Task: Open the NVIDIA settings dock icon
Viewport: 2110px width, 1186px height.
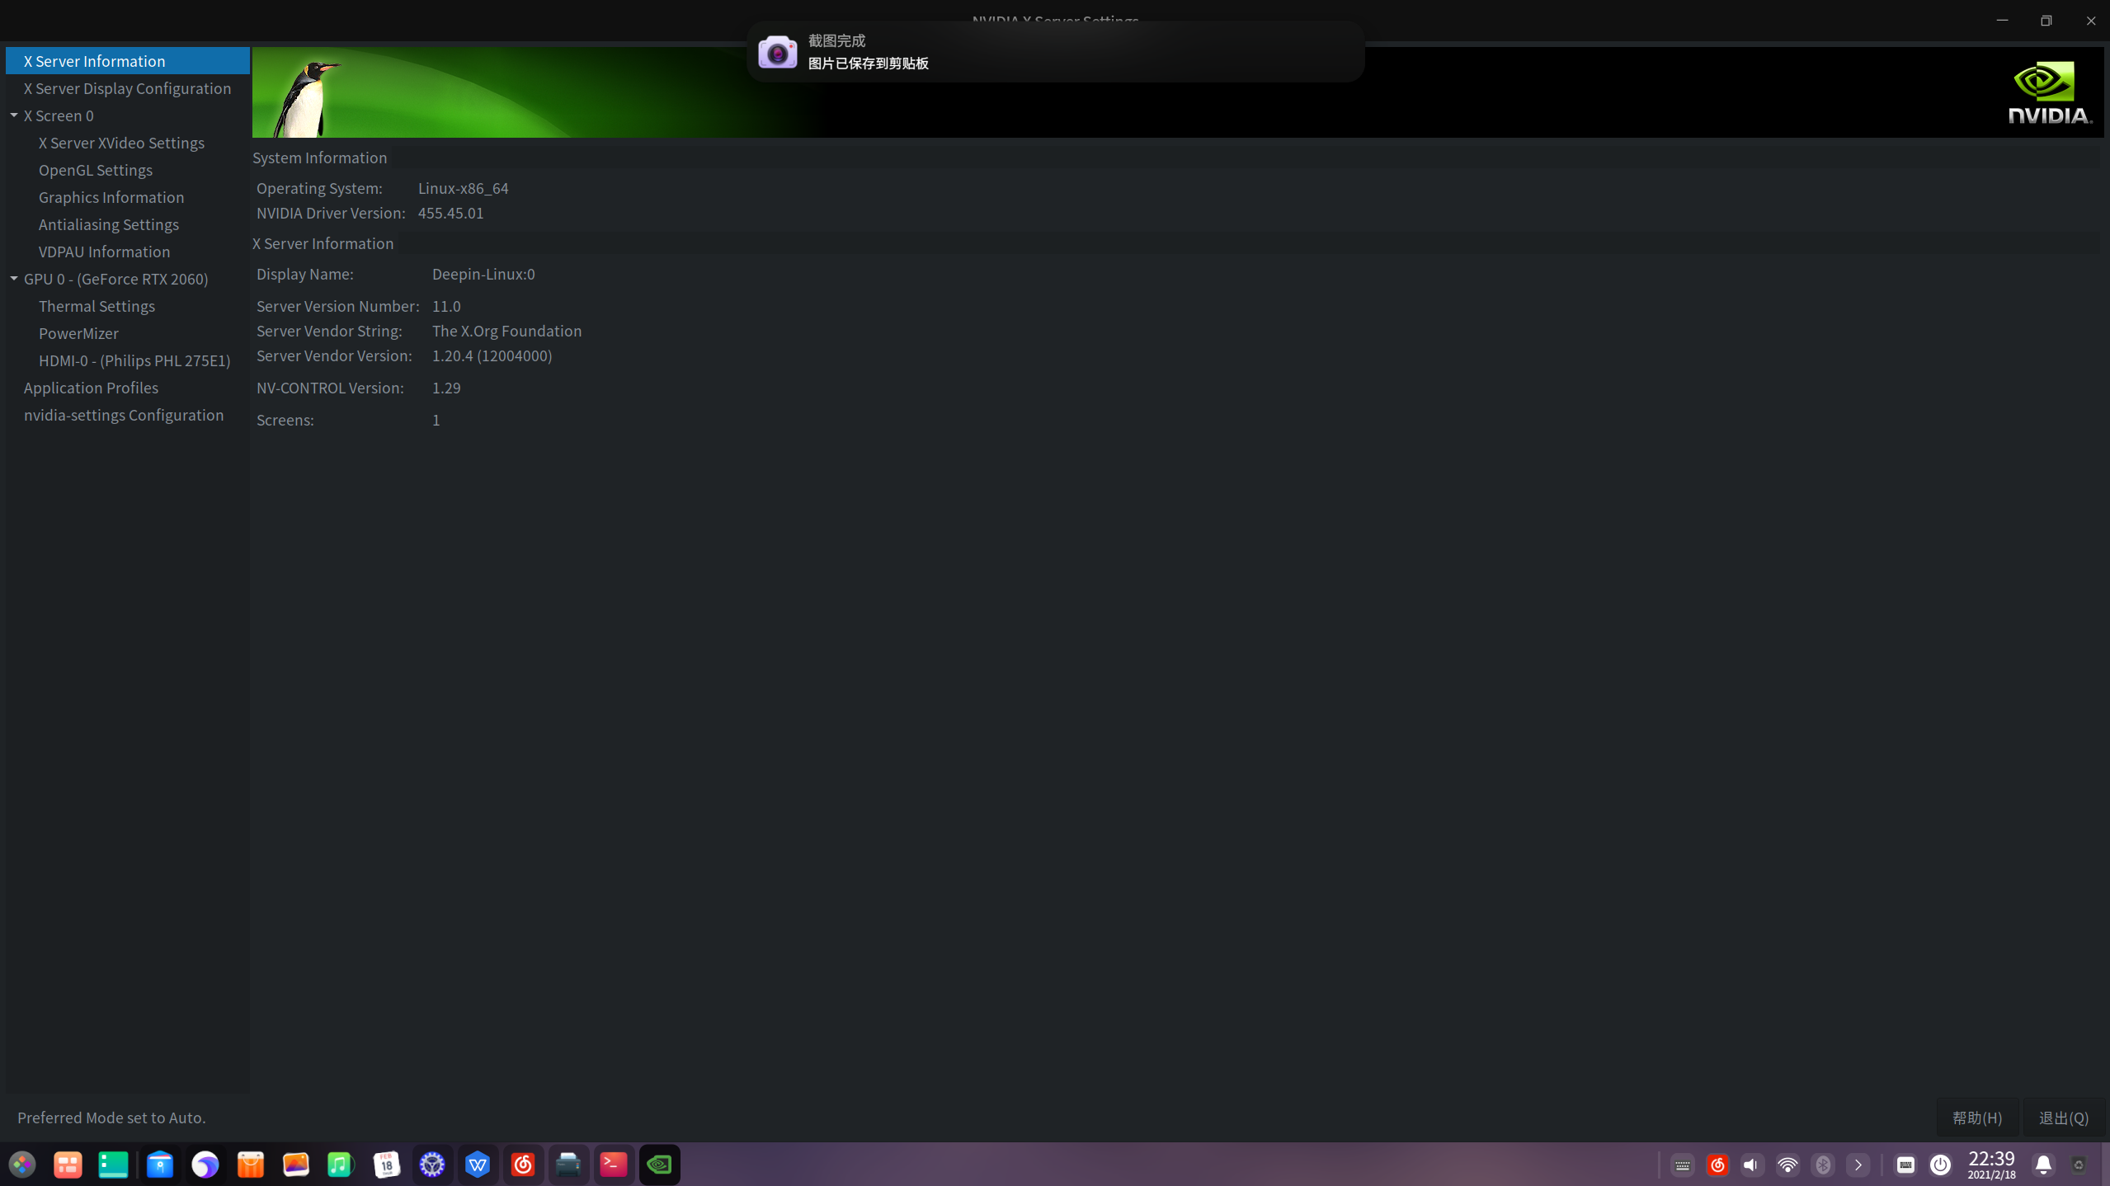Action: tap(659, 1165)
